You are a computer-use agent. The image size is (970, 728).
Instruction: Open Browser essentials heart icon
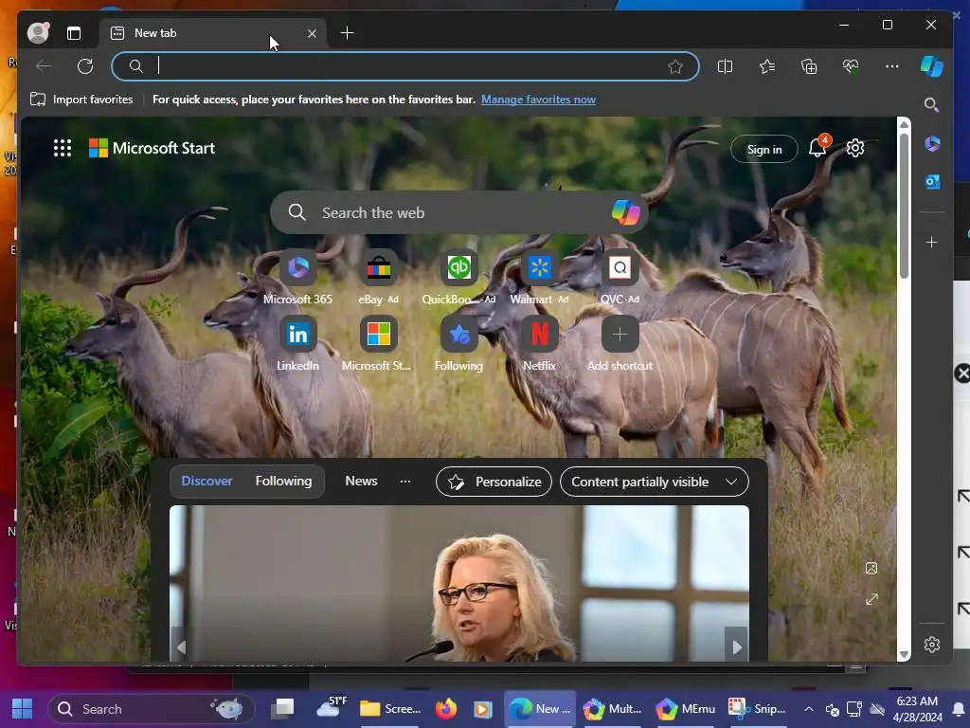click(851, 66)
